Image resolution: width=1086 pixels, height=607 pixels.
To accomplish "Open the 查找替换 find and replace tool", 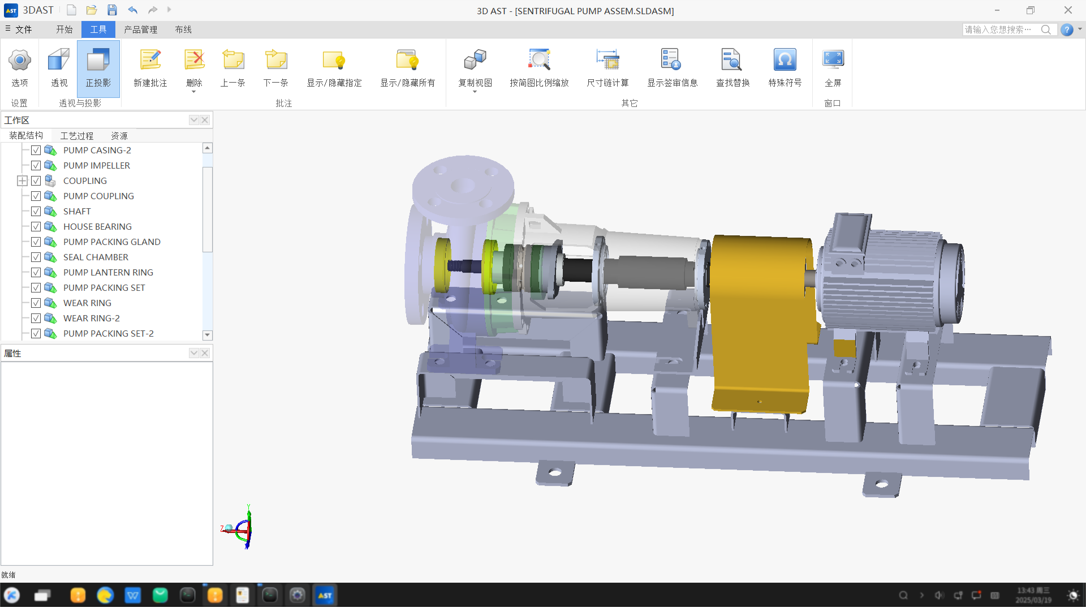I will (x=732, y=61).
